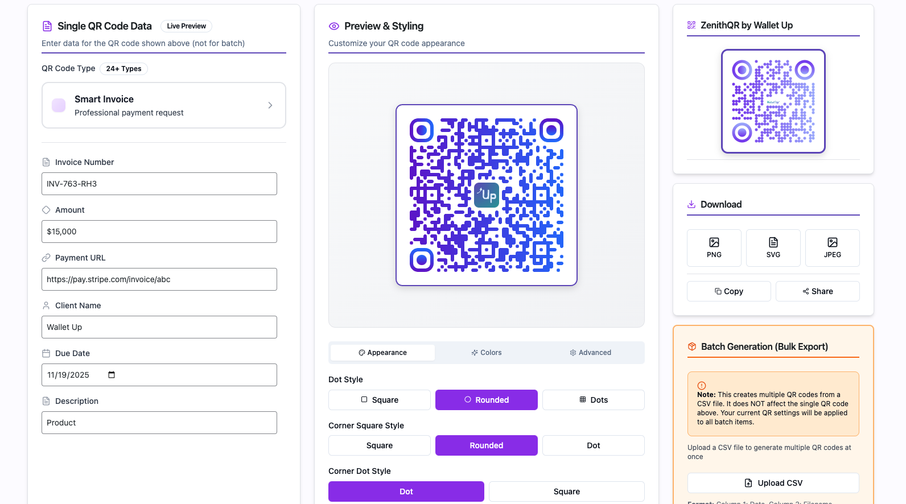The width and height of the screenshot is (906, 504).
Task: Click the 24+ Types badge
Action: (123, 69)
